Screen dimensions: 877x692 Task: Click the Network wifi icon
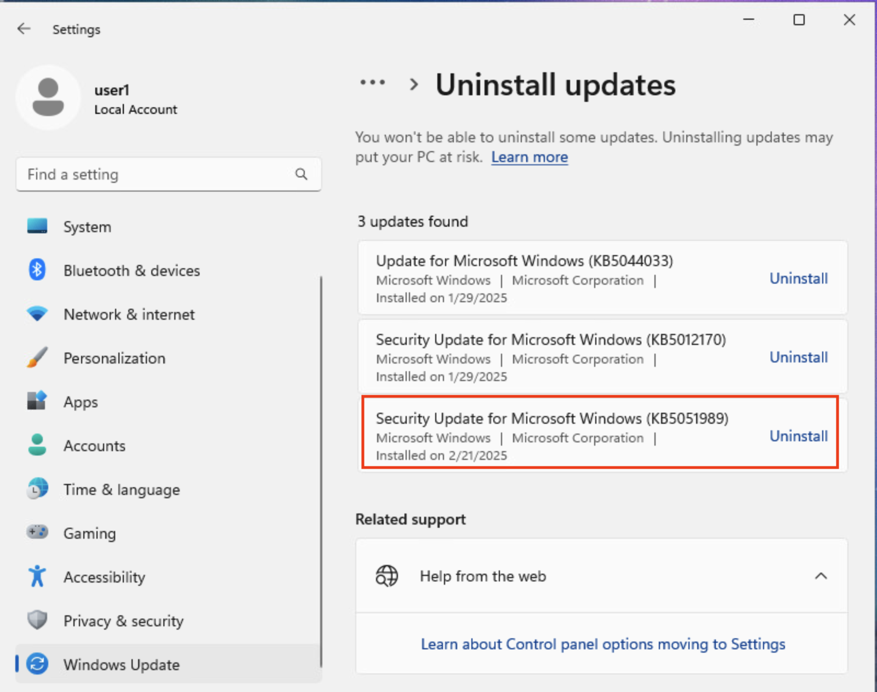pos(37,314)
